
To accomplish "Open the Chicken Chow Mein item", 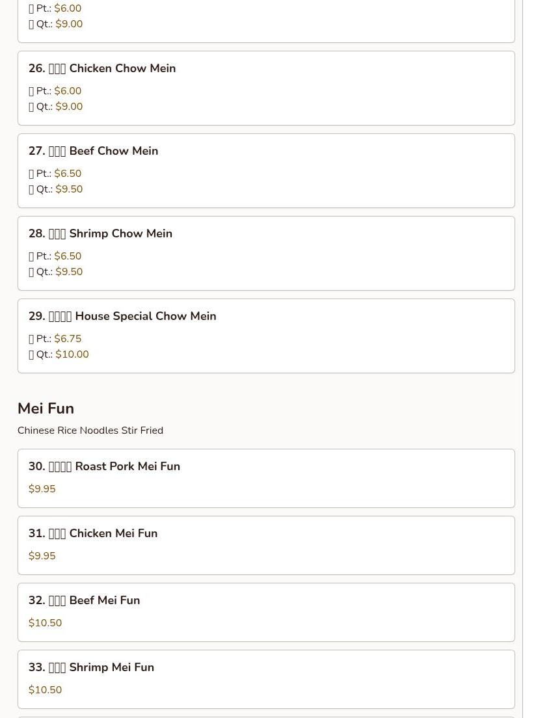I will click(x=102, y=69).
